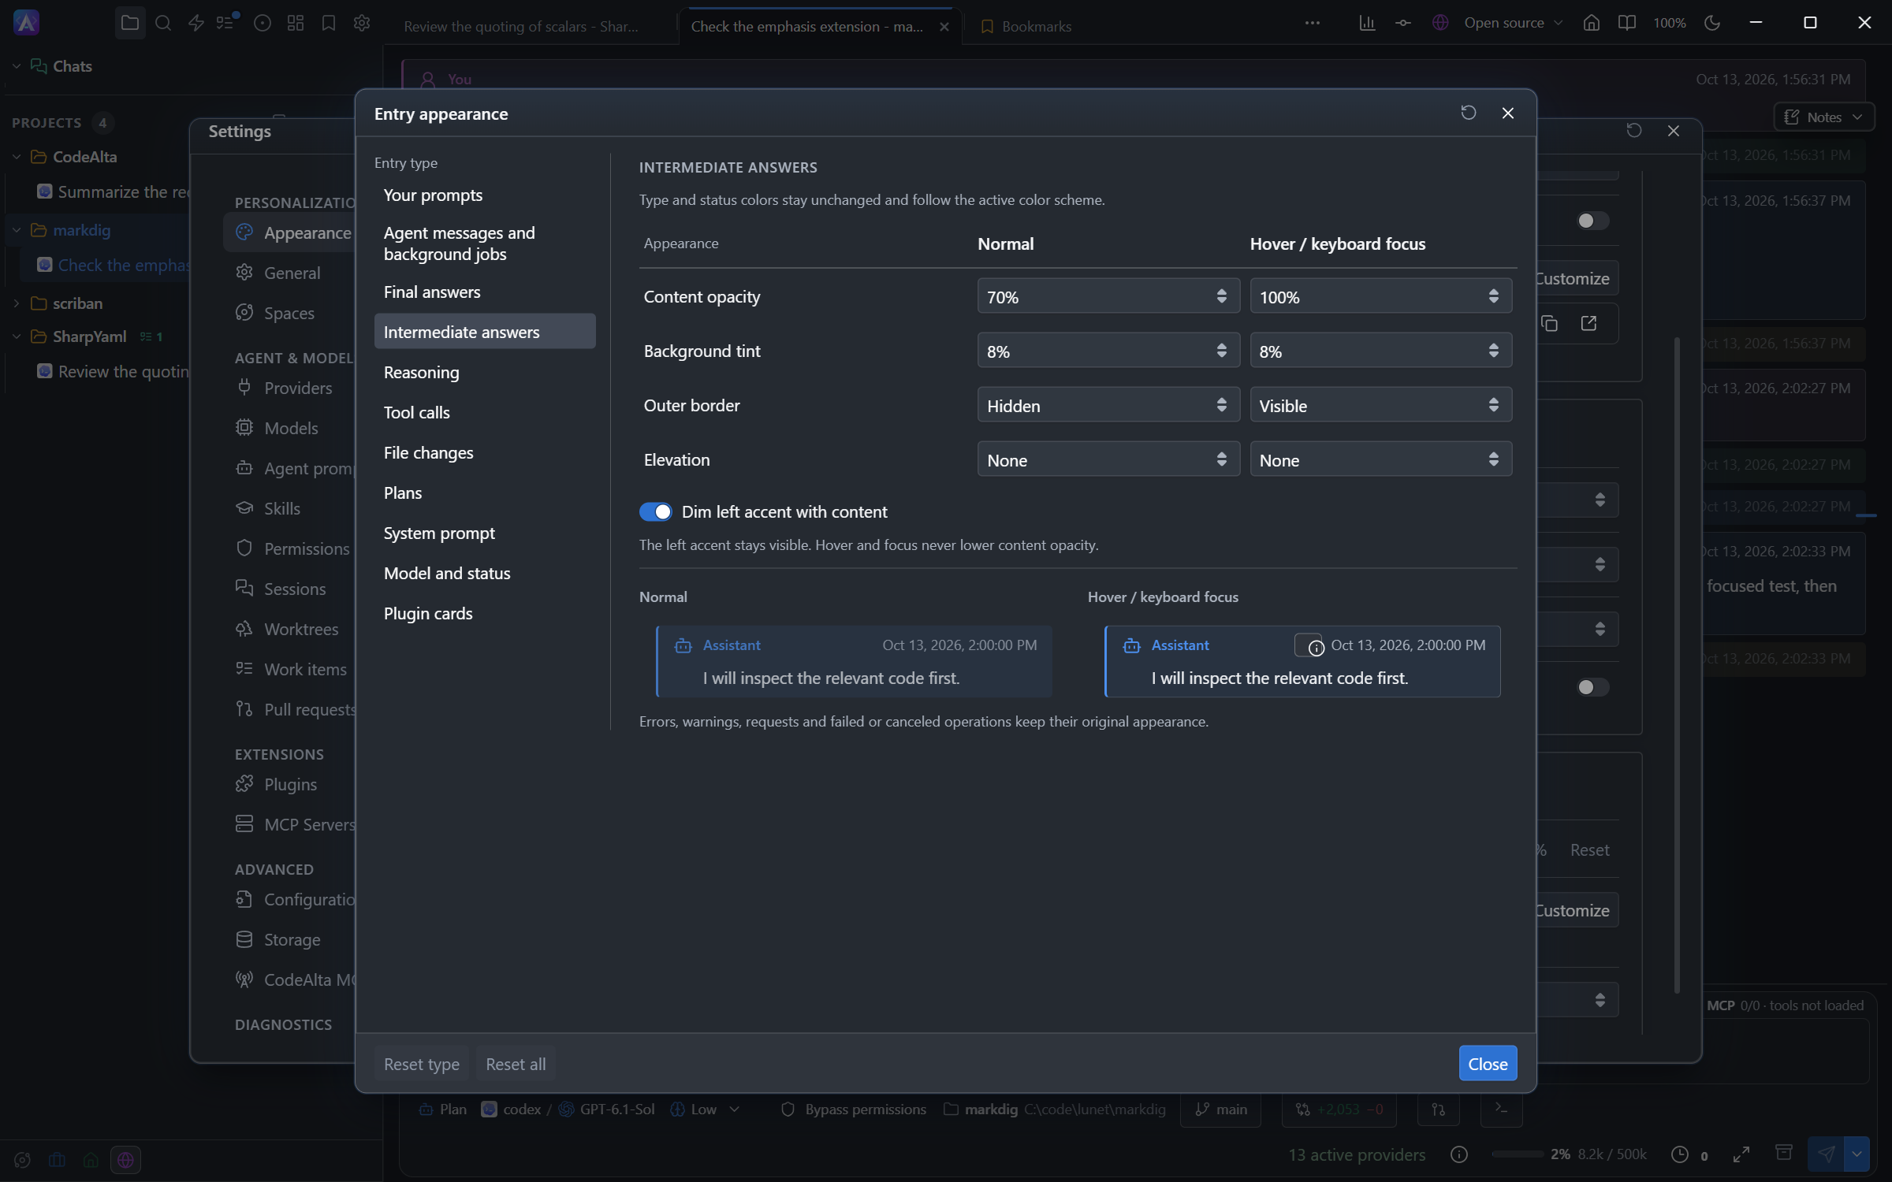The height and width of the screenshot is (1182, 1892).
Task: Open the bookmark icon in the top toolbar
Action: tap(329, 23)
